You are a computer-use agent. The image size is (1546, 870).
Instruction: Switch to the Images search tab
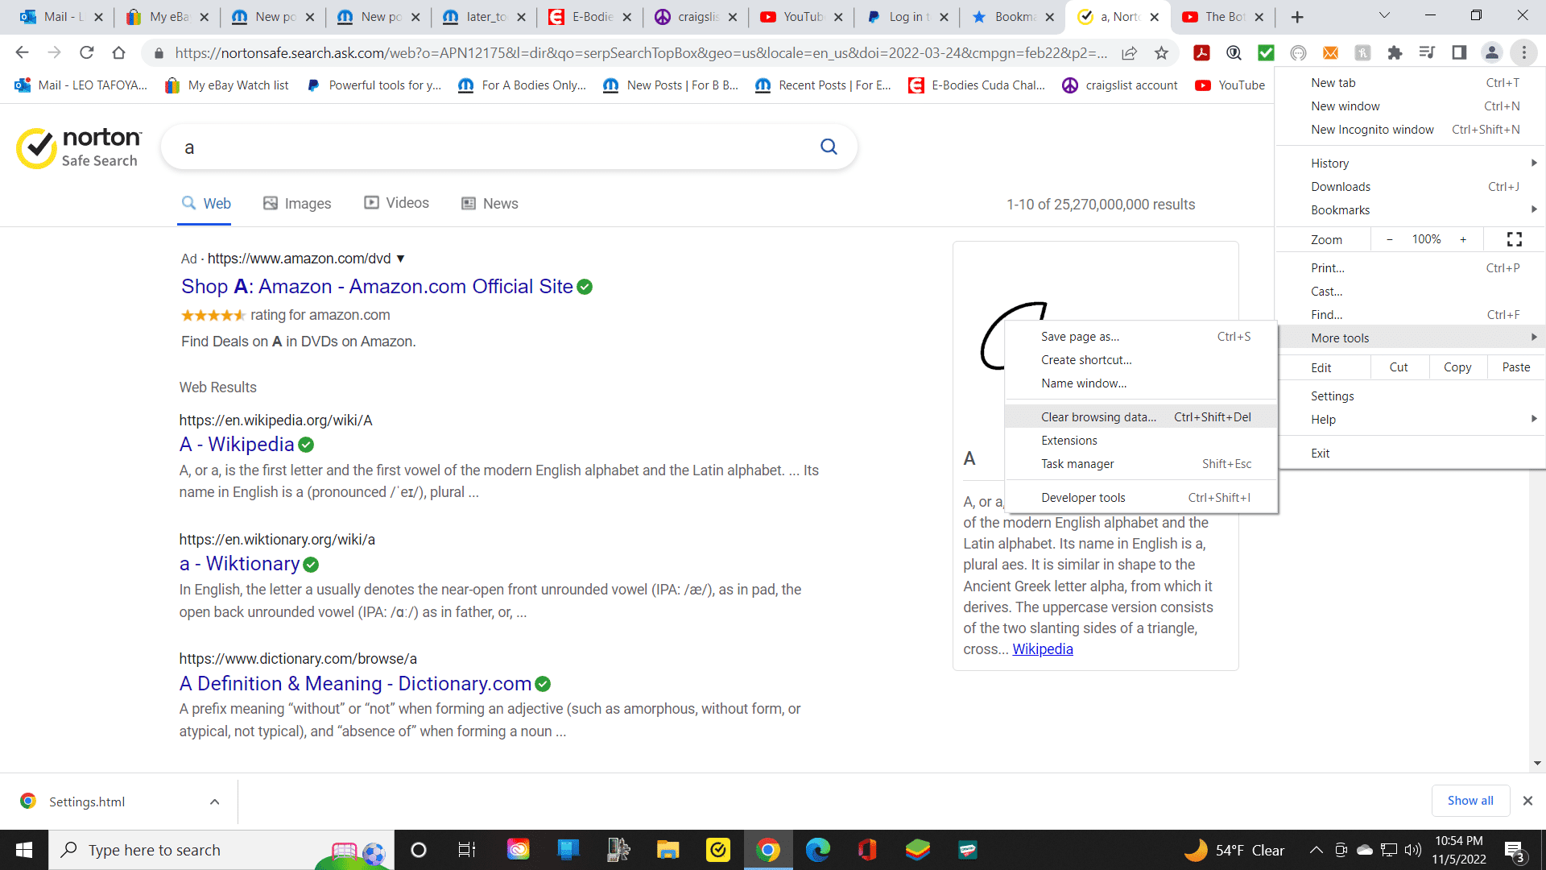coord(297,204)
